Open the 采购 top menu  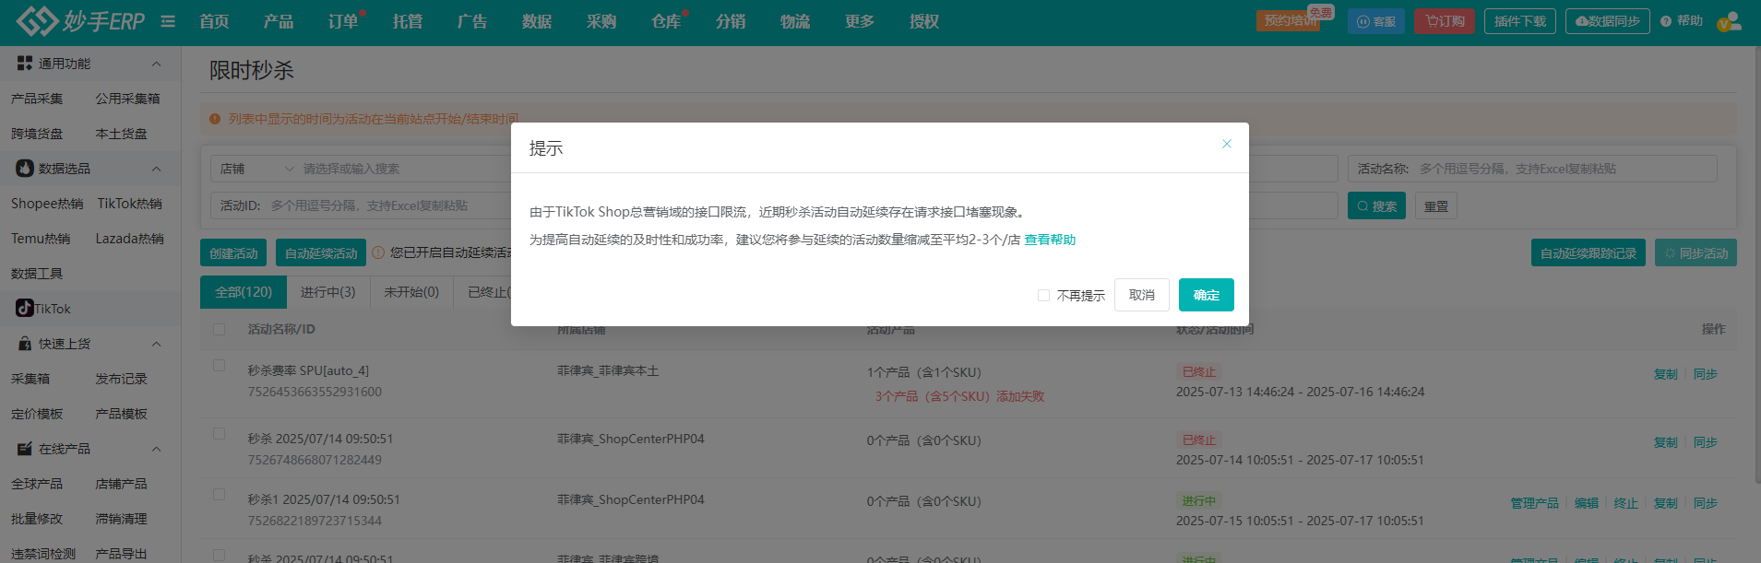(x=601, y=21)
